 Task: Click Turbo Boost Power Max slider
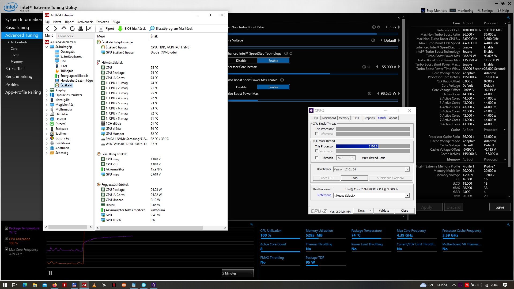tap(313, 101)
